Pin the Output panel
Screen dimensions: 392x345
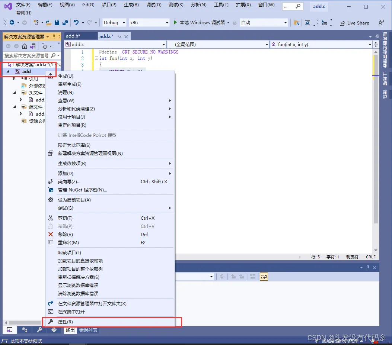coord(368,267)
